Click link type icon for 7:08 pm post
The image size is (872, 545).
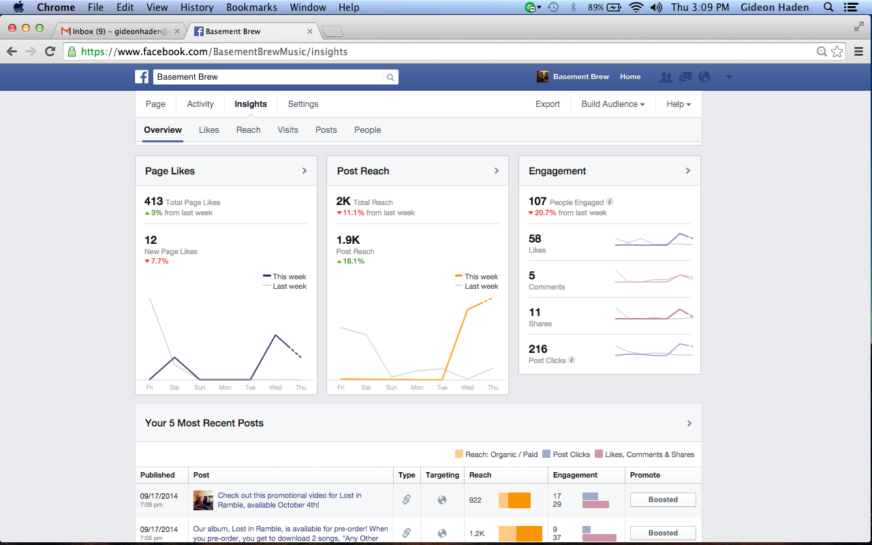[407, 499]
